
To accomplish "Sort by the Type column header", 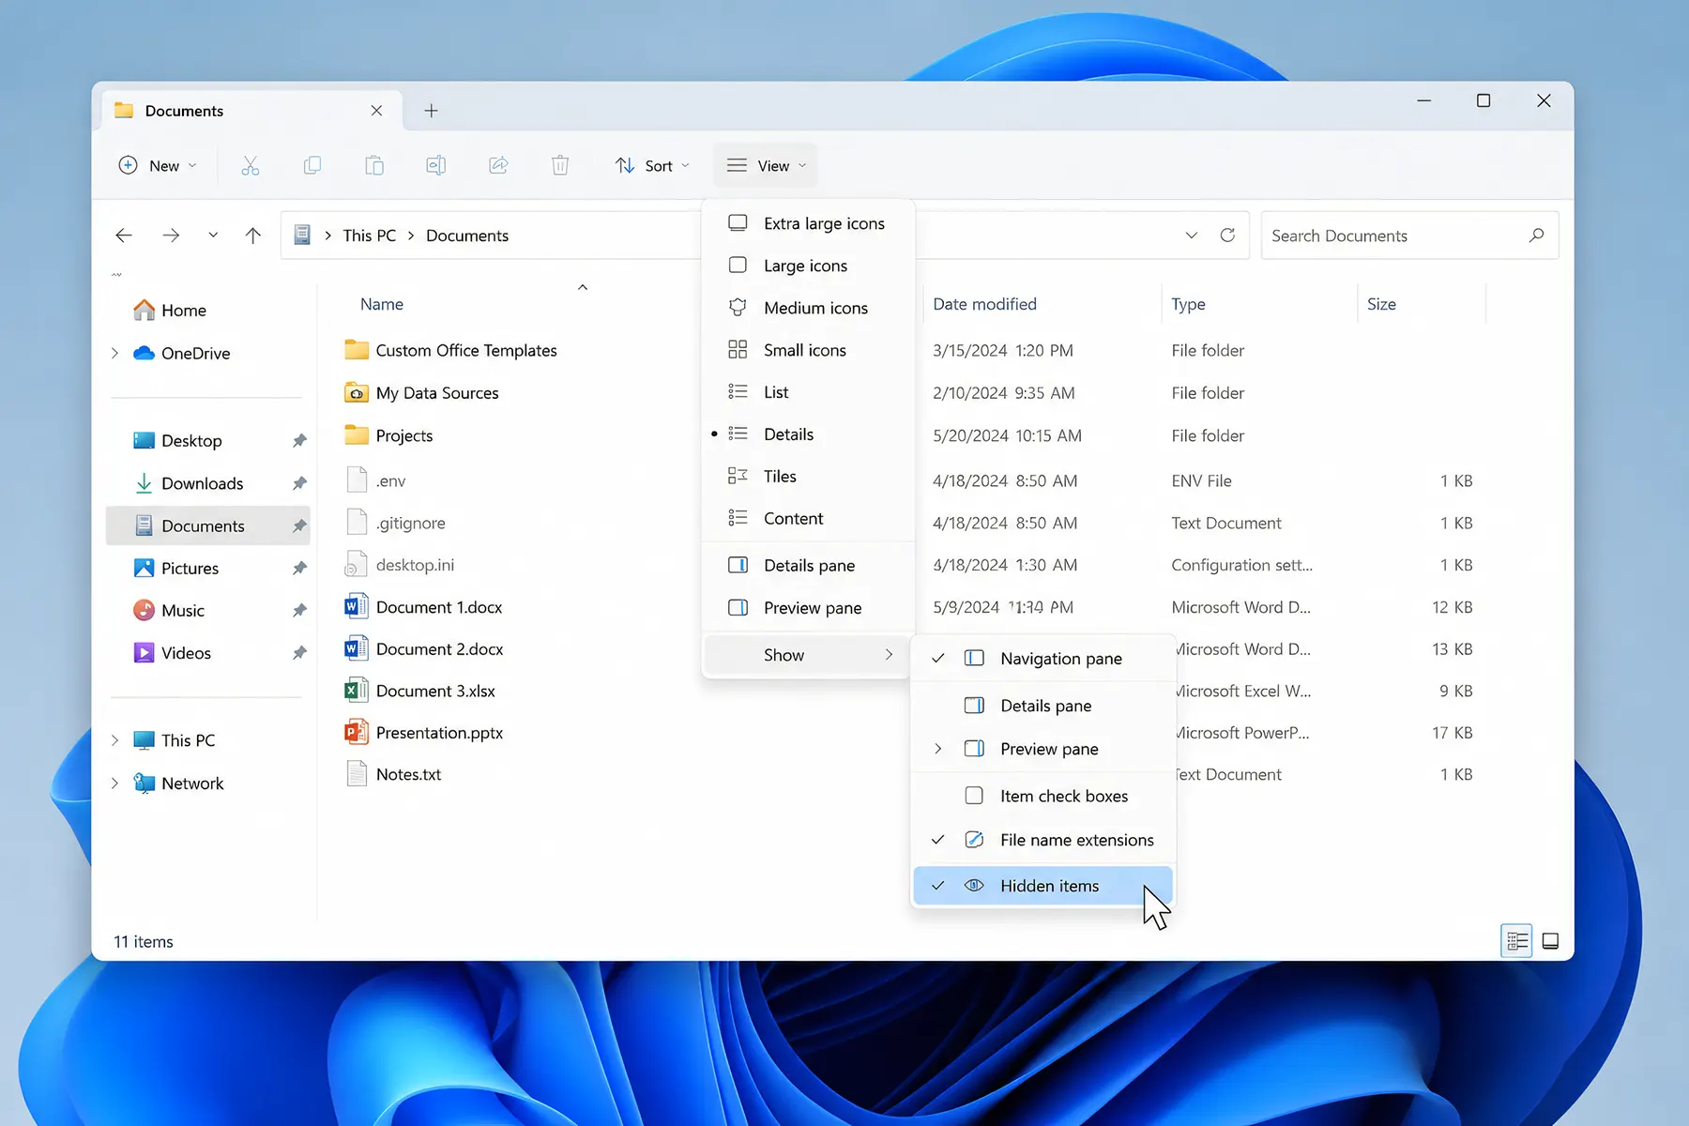I will [1188, 304].
